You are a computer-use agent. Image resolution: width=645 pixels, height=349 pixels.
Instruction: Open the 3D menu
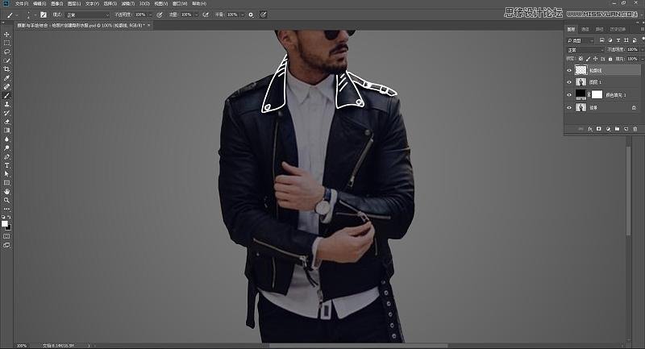tap(144, 4)
